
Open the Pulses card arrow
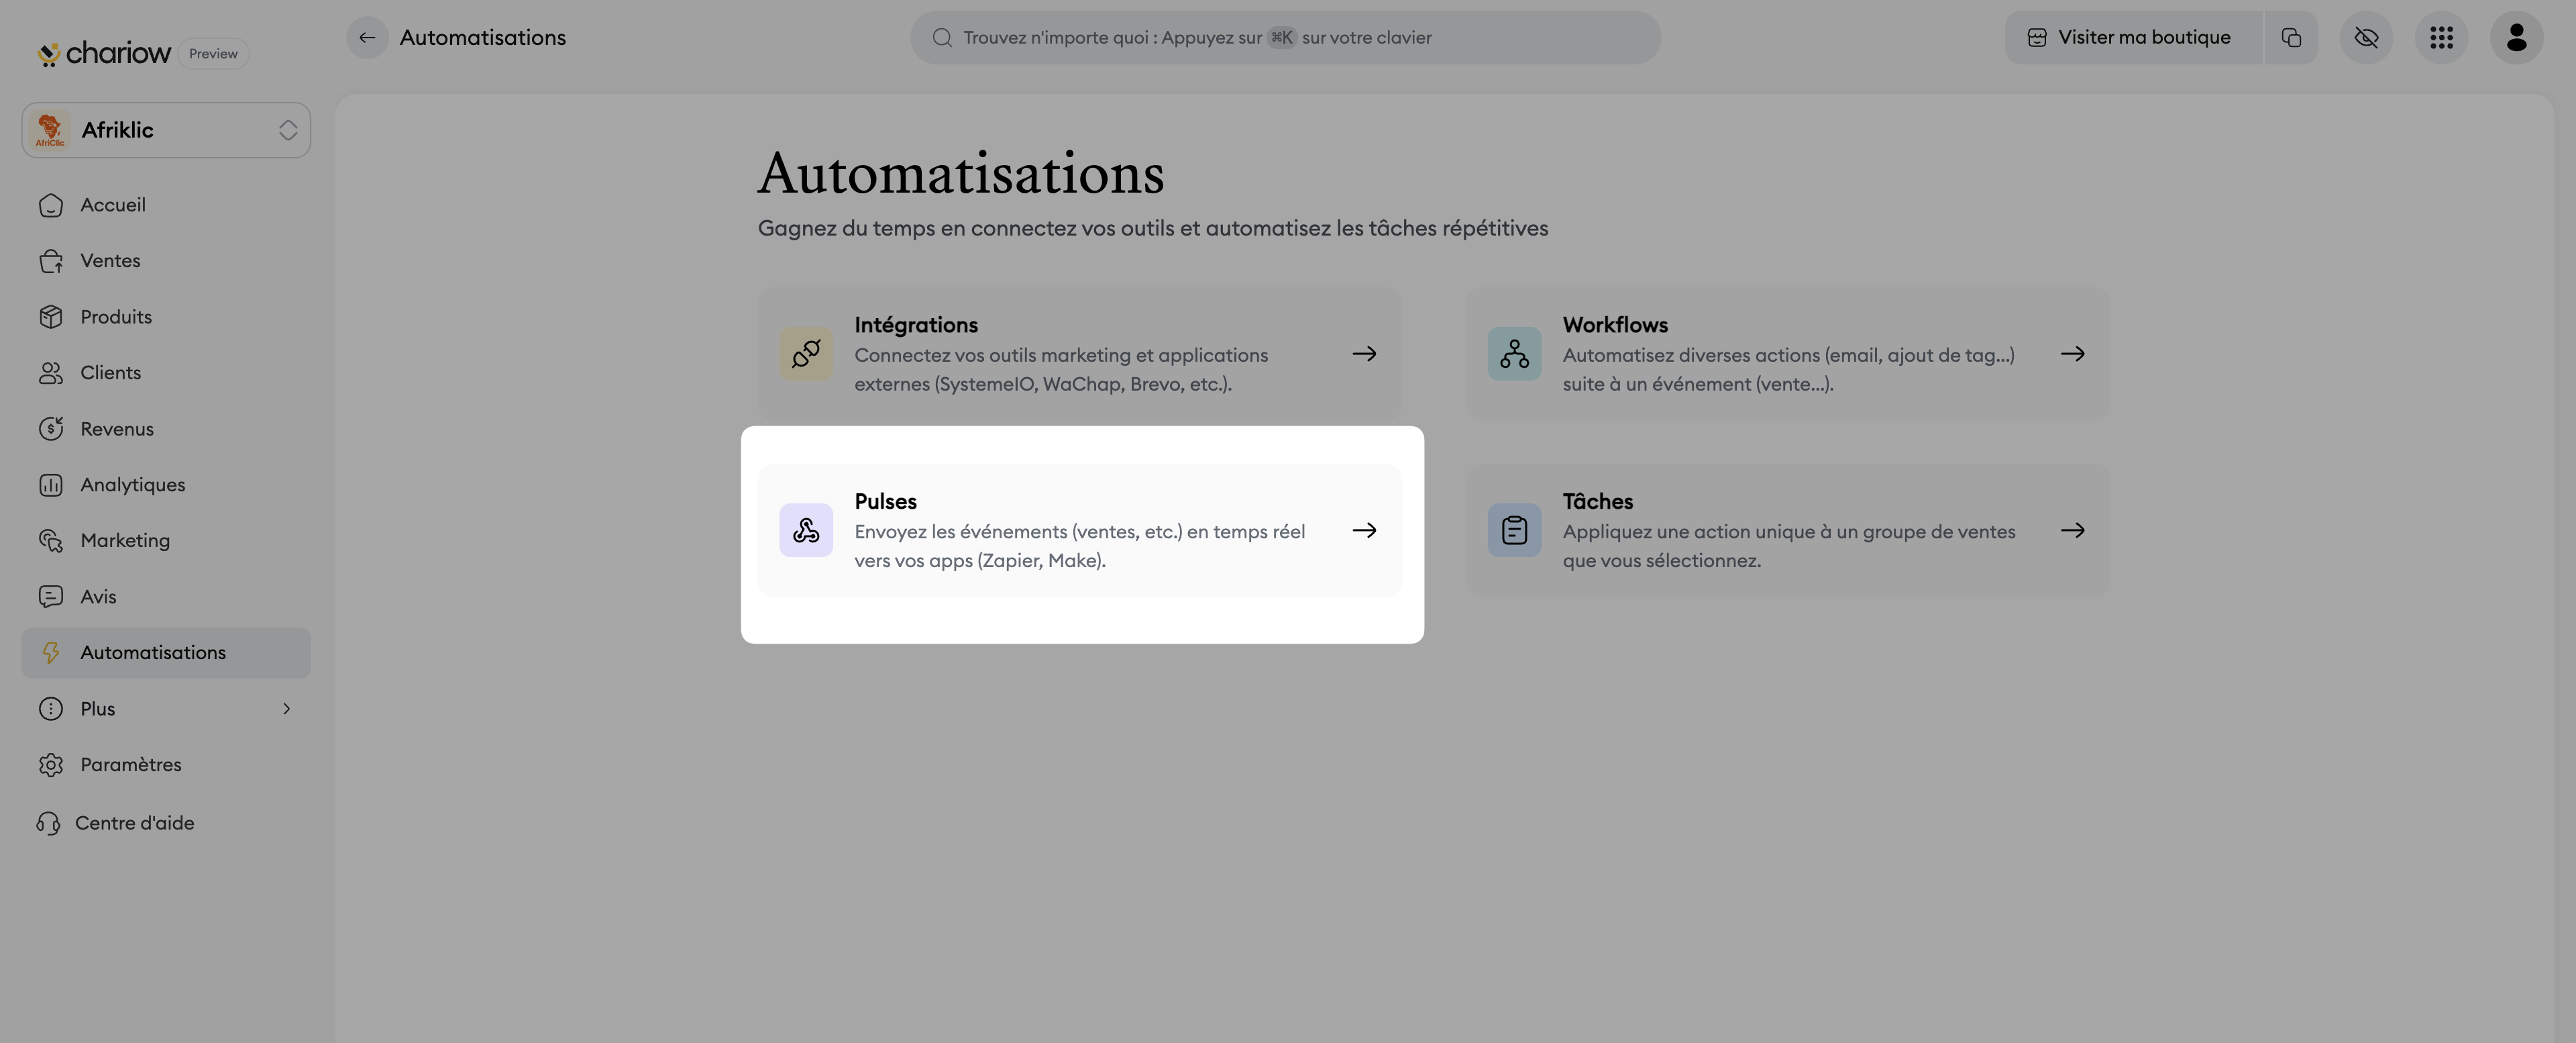1364,530
